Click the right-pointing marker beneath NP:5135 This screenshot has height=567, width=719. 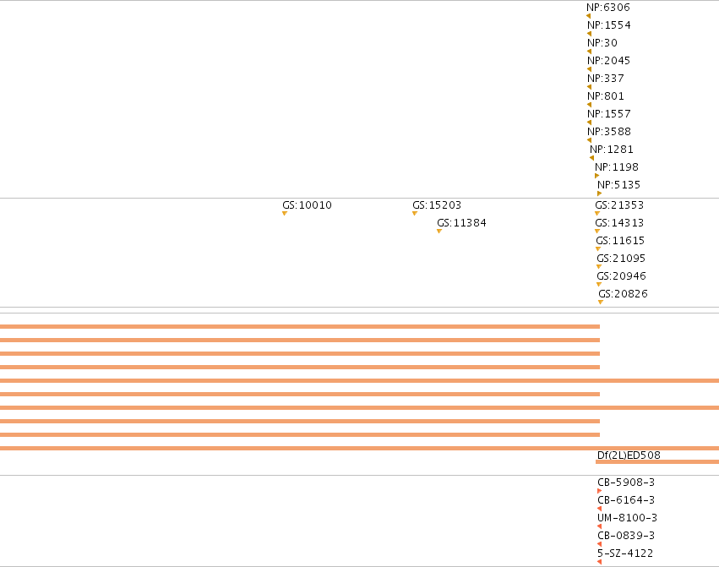(x=599, y=194)
